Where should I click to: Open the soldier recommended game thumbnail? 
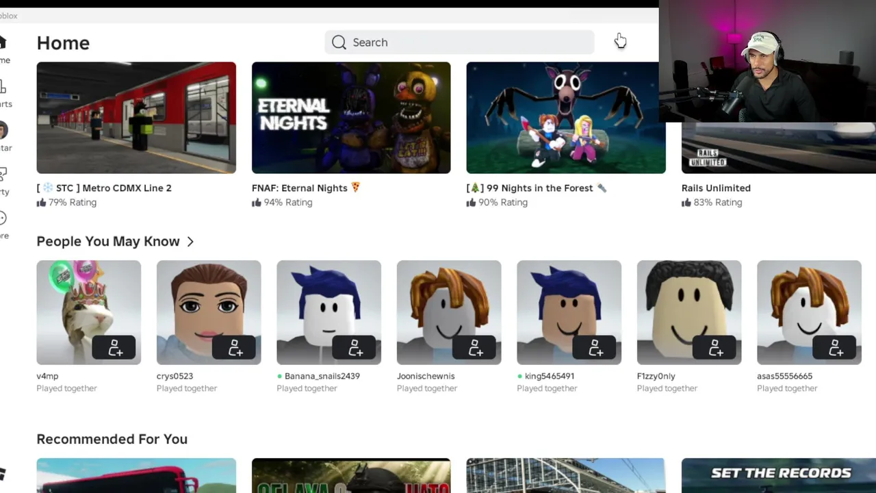click(x=351, y=476)
